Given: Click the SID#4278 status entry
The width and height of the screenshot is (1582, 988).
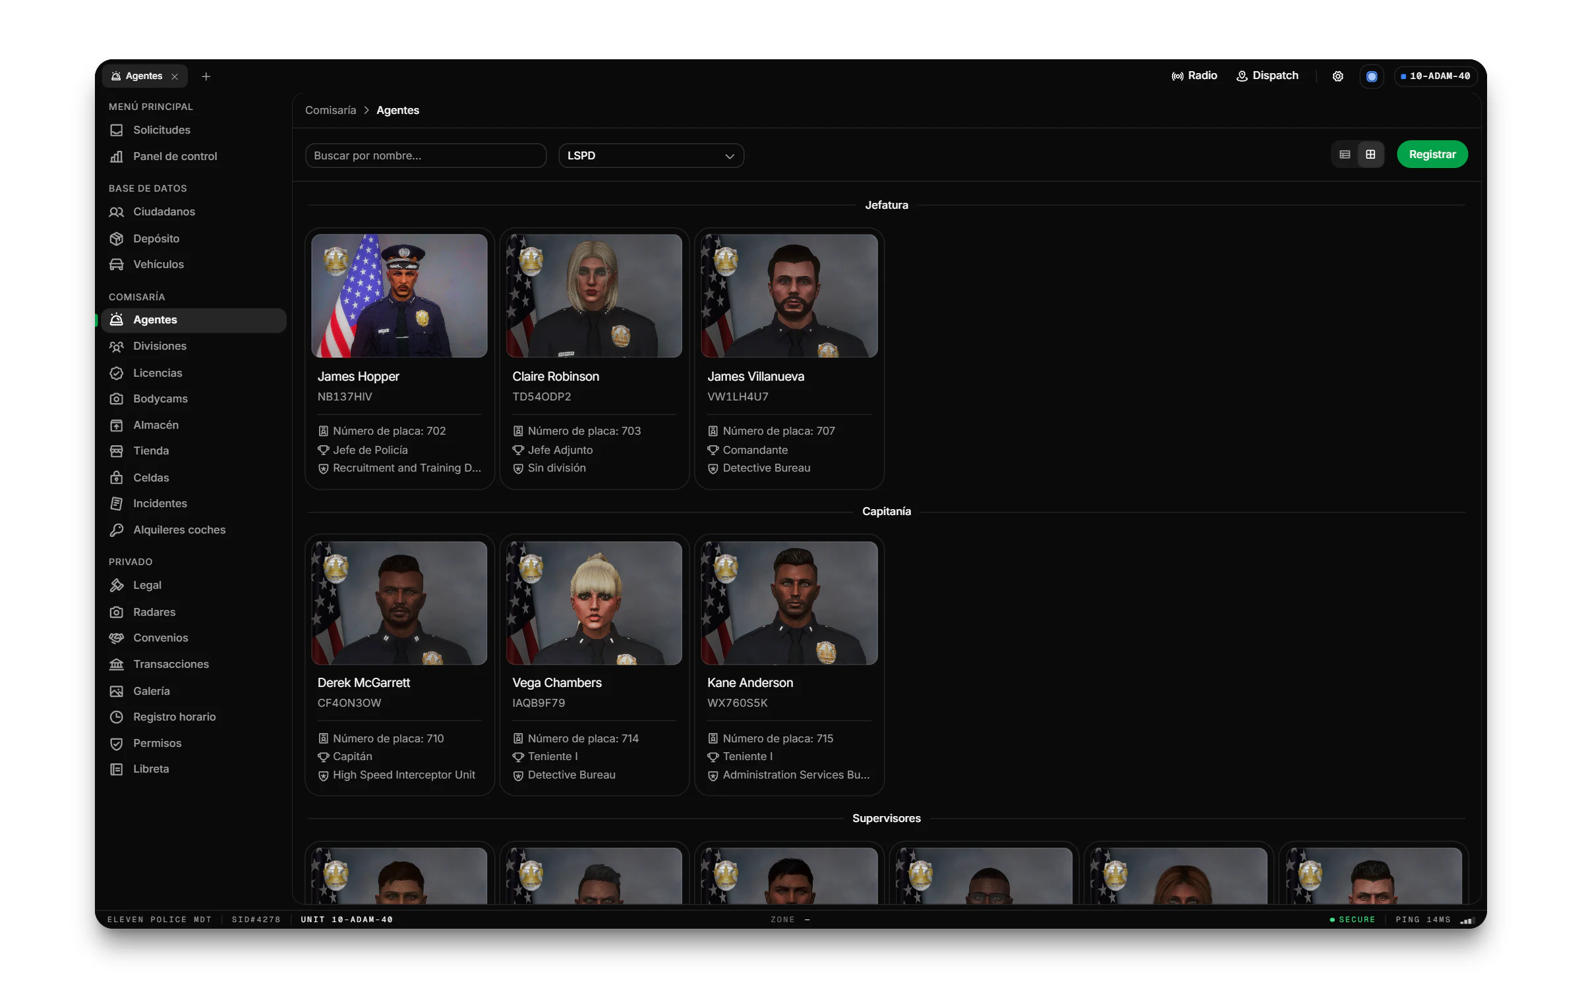Looking at the screenshot, I should pyautogui.click(x=256, y=919).
